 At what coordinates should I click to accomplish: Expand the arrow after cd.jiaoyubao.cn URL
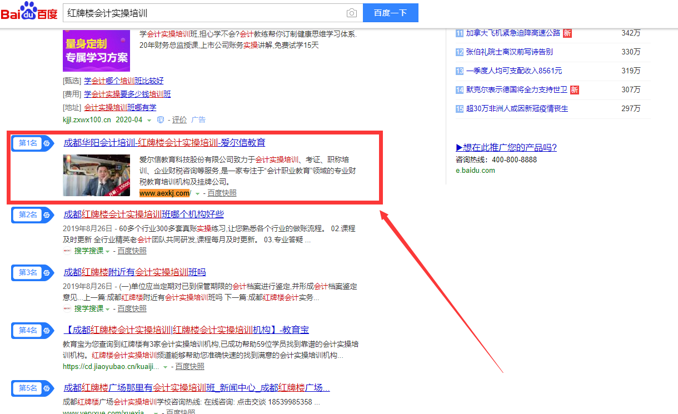166,367
